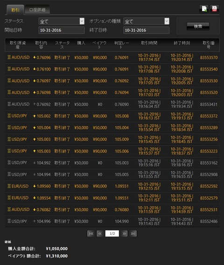Go to the next results page
The width and height of the screenshot is (224, 265).
(x=124, y=233)
